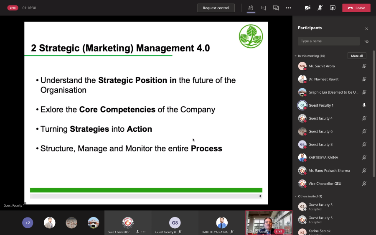The image size is (376, 235).
Task: Open the meeting chat conversation icon
Action: pyautogui.click(x=263, y=8)
